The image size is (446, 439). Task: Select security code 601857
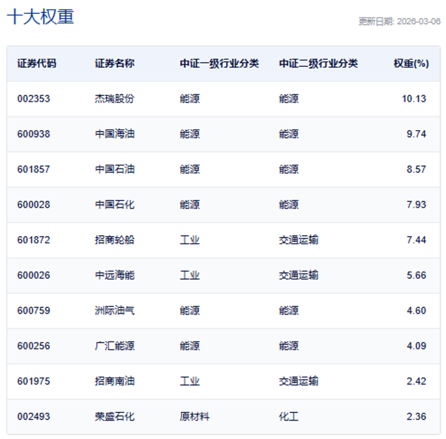tap(33, 169)
